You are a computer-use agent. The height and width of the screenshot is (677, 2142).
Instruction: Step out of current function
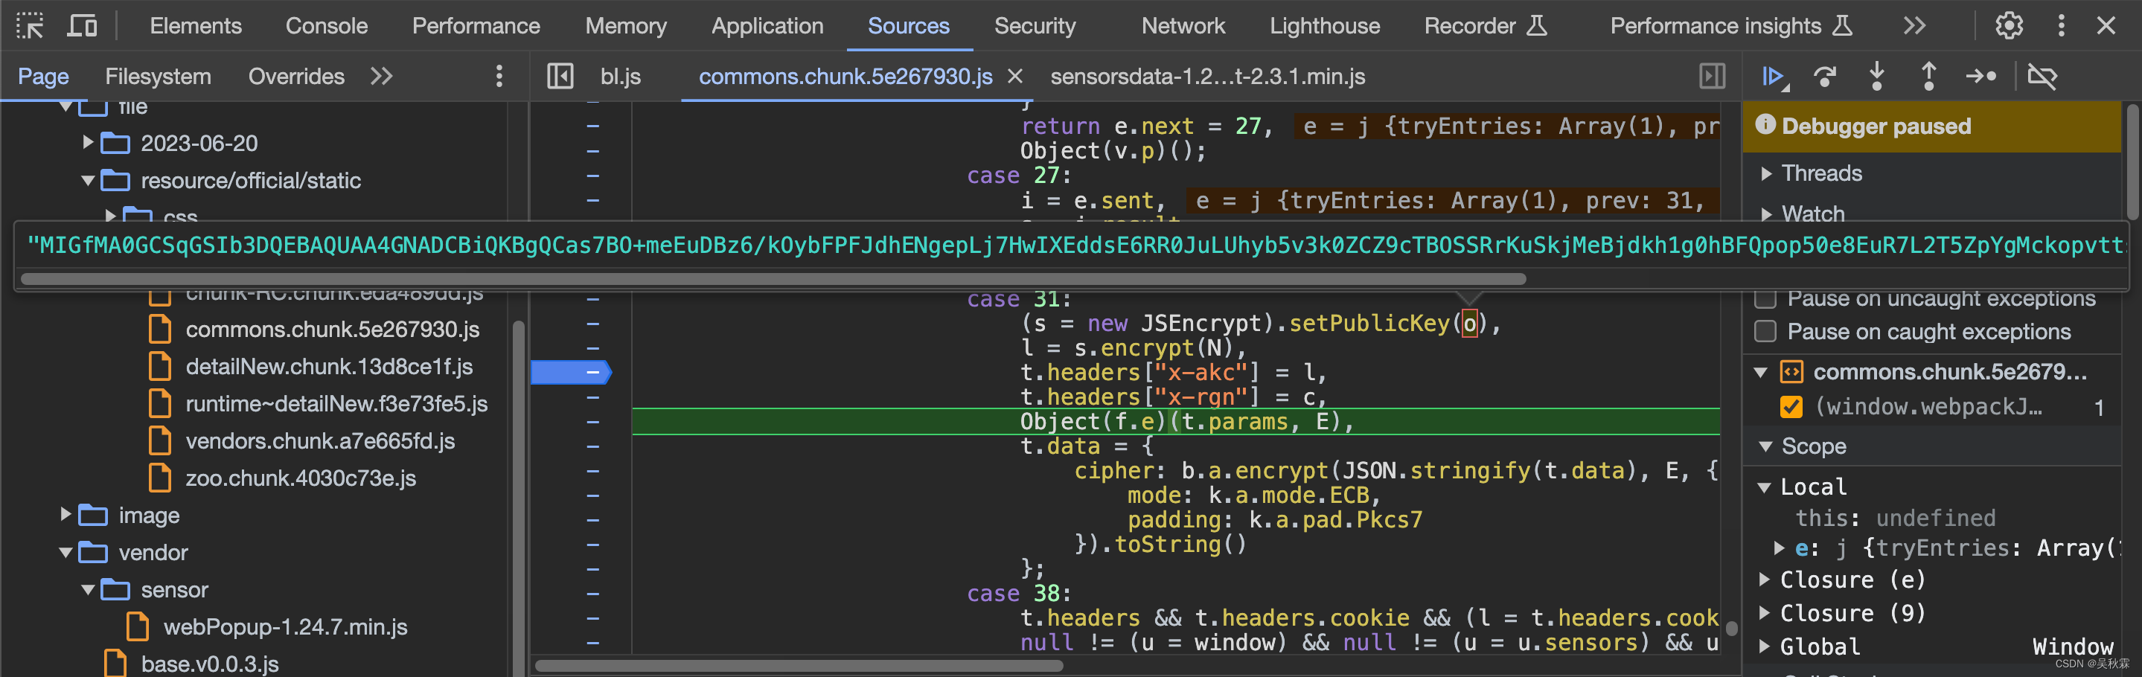[x=1928, y=77]
